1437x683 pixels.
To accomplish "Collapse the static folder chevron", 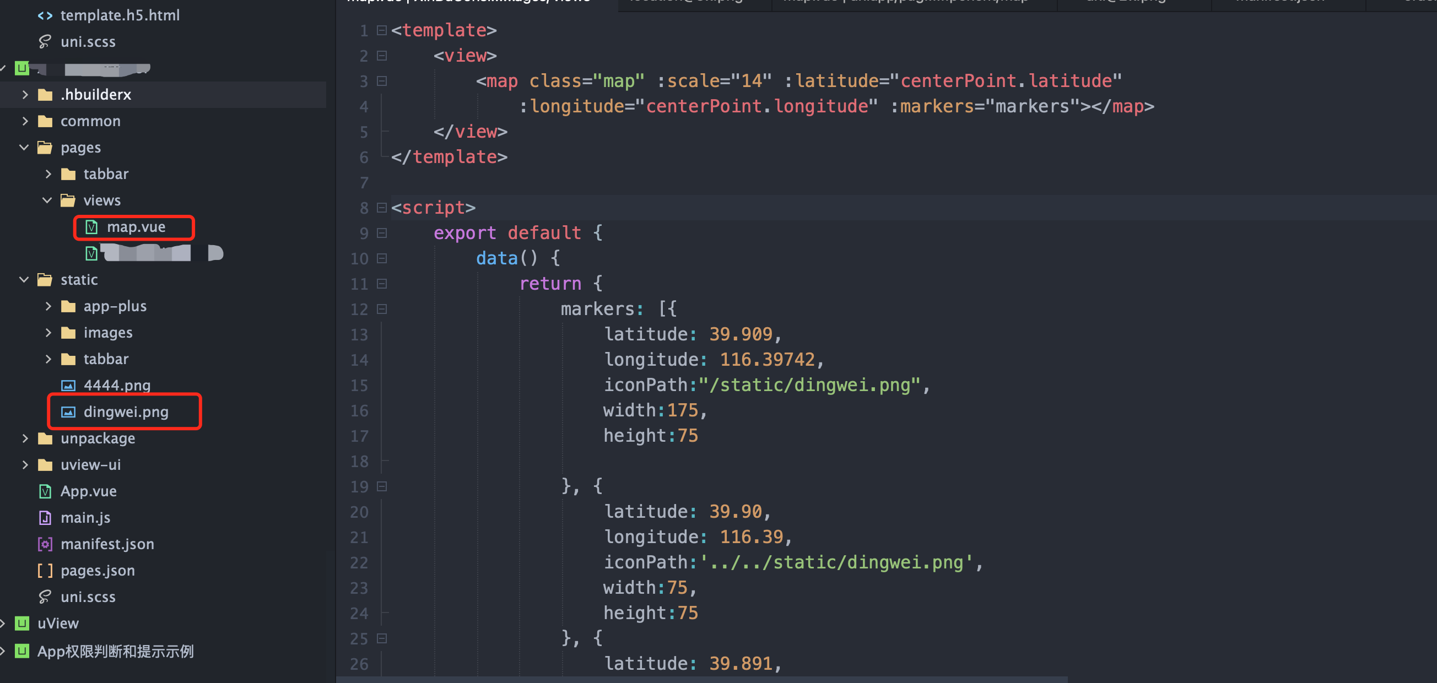I will [x=24, y=280].
